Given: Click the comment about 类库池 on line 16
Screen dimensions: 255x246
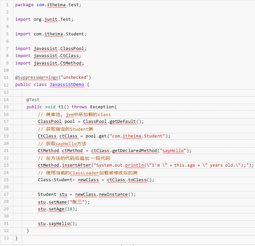Looking at the screenshot, I should (x=74, y=114).
